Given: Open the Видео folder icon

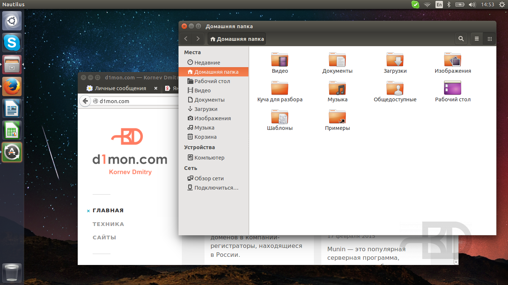Looking at the screenshot, I should (280, 60).
